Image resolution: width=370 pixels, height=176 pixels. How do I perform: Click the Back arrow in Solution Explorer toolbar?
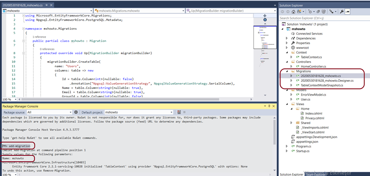283,11
